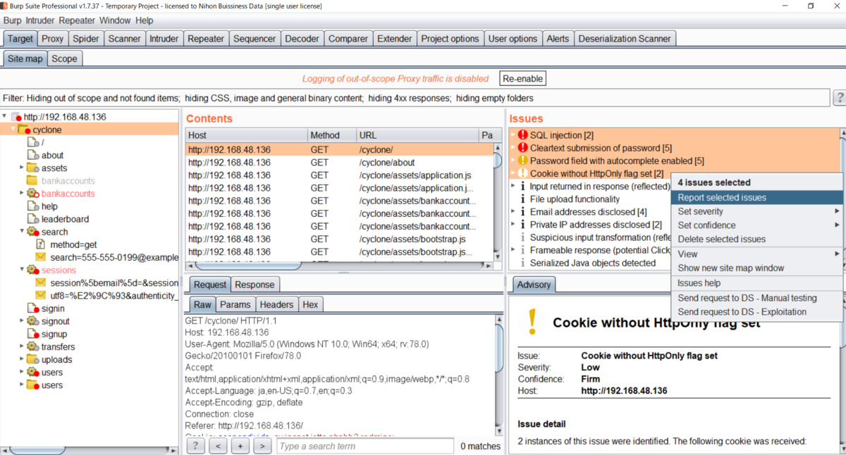846x455 pixels.
Task: Open the Hex view tab
Action: pyautogui.click(x=310, y=304)
